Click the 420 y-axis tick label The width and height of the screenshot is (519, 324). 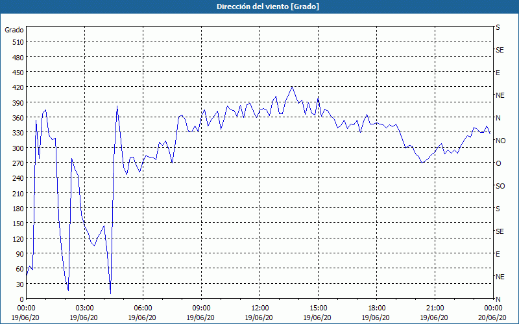[x=18, y=87]
